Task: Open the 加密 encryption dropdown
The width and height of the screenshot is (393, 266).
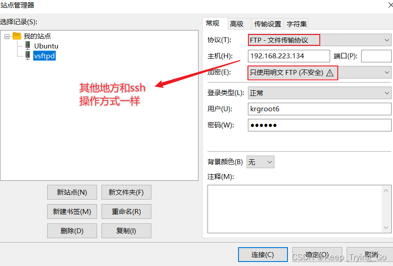Action: click(386, 72)
